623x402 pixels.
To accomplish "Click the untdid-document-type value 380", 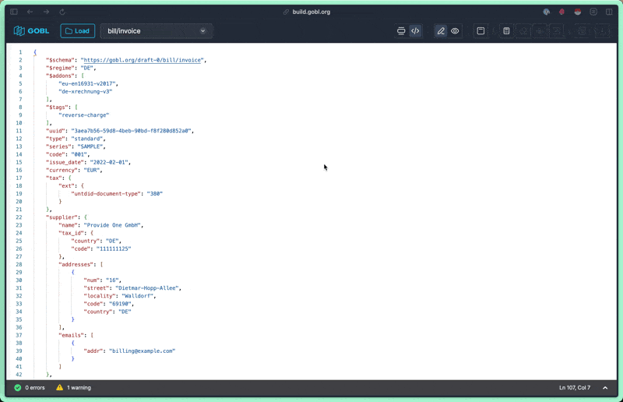I will point(155,194).
